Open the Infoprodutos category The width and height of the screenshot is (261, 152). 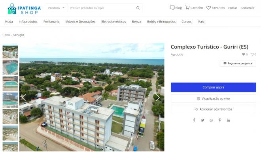click(28, 22)
